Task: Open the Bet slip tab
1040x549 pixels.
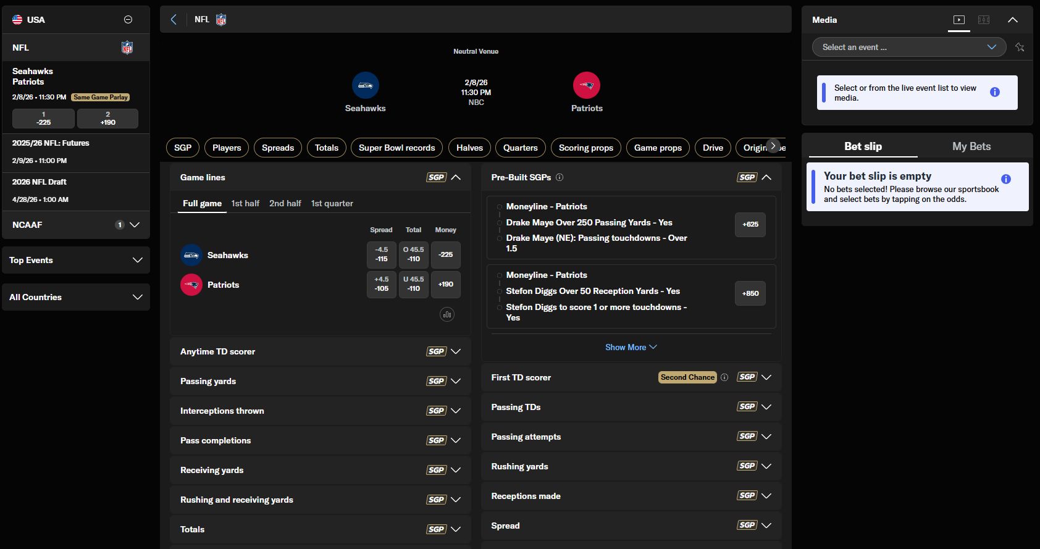Action: click(863, 146)
